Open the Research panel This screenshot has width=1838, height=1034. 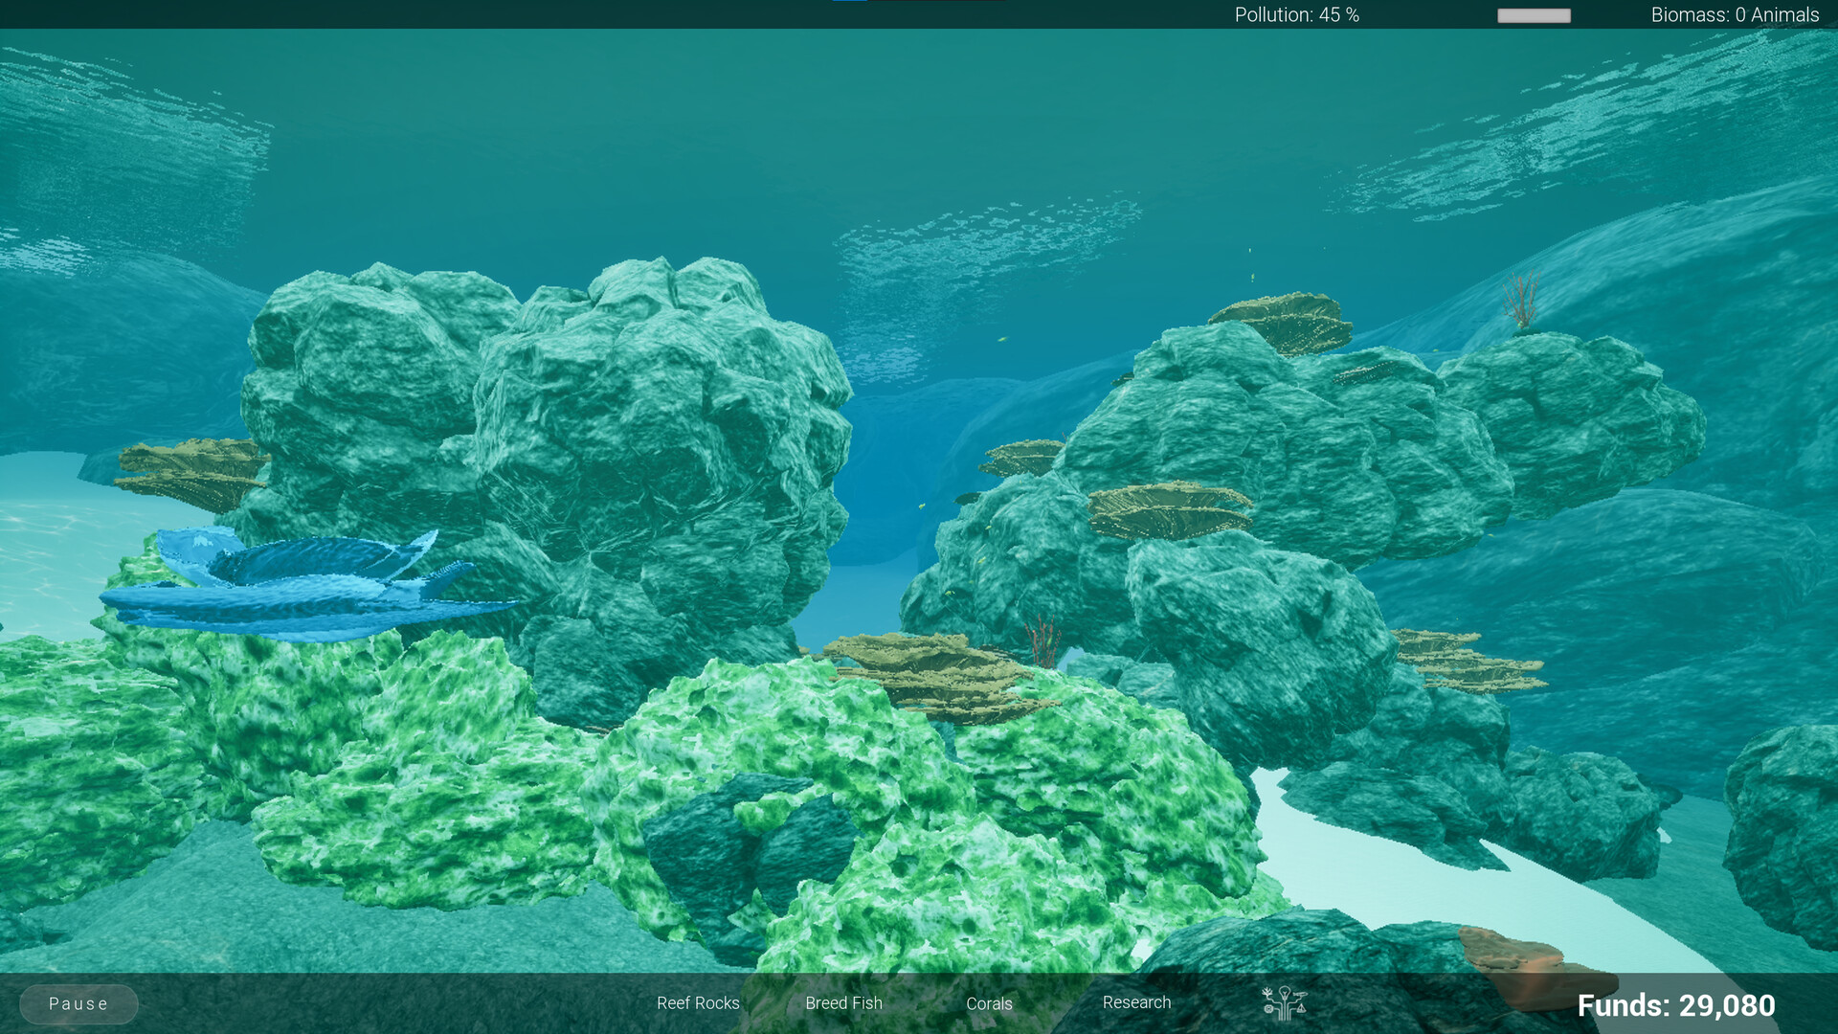tap(1137, 1003)
